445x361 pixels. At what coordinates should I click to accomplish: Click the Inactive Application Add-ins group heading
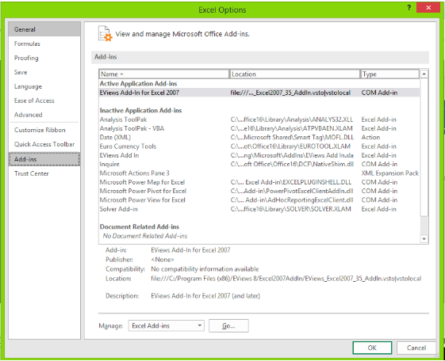[x=140, y=110]
